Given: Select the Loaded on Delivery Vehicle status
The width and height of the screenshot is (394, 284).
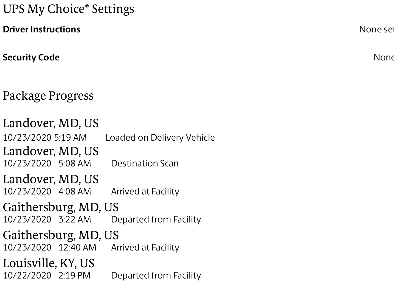Looking at the screenshot, I should tap(160, 138).
